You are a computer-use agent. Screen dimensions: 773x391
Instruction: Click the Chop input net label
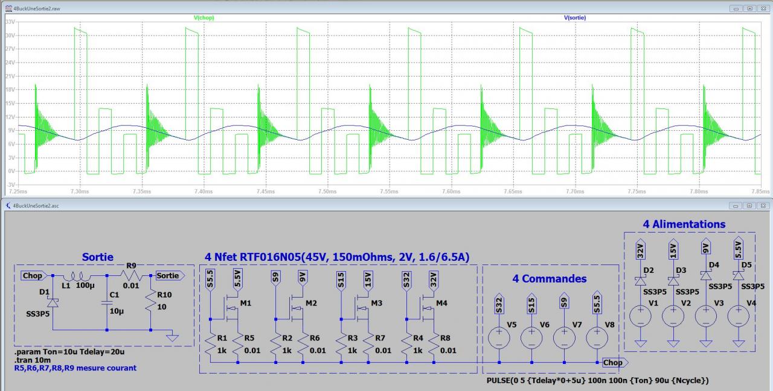[x=33, y=275]
